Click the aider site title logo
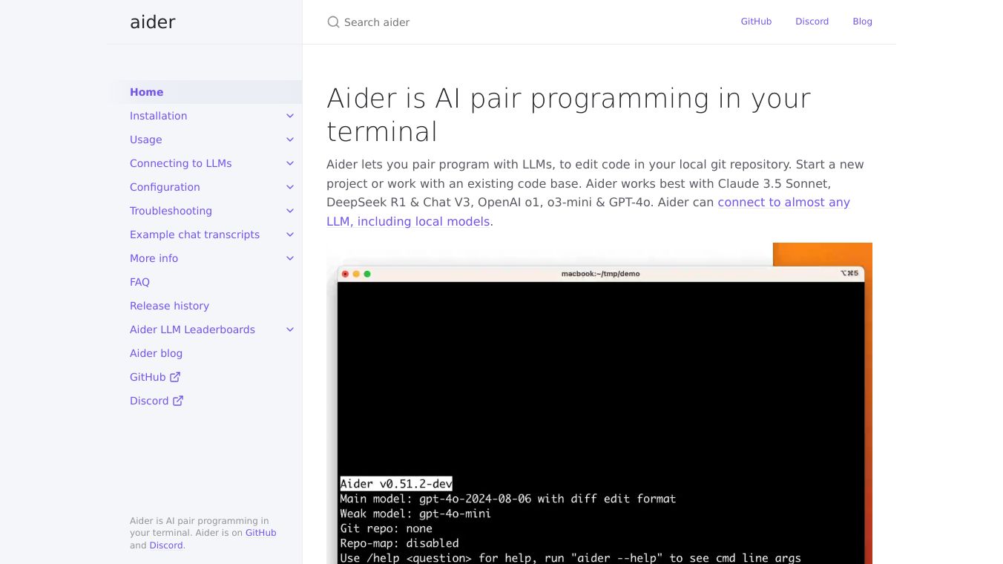The width and height of the screenshot is (1003, 564). coord(153,22)
